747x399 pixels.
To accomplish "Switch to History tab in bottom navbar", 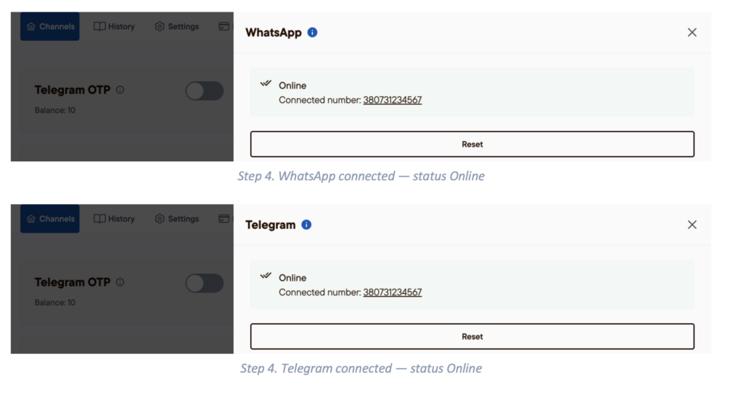I will [115, 219].
